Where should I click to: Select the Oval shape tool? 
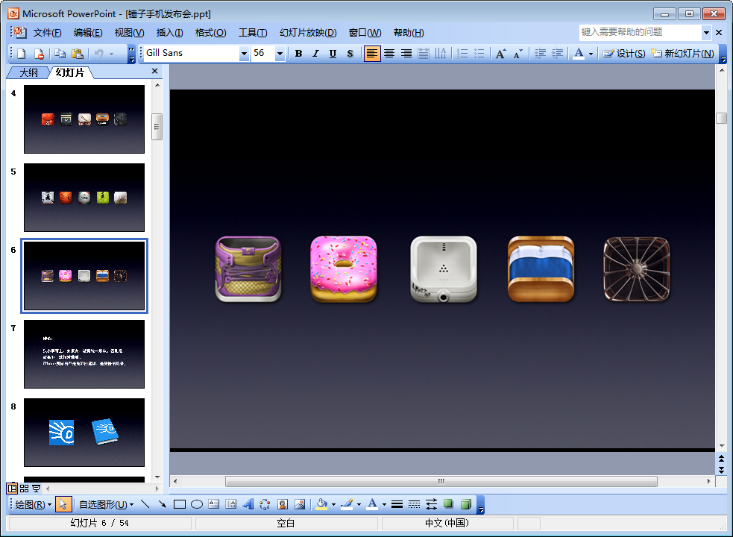197,504
